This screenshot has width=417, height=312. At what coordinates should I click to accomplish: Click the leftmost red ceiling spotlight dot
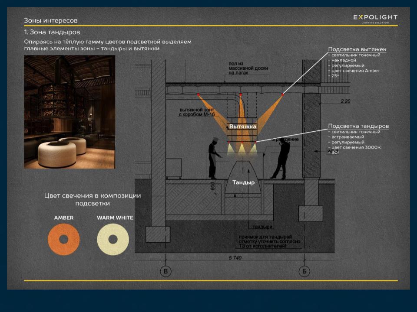coord(199,94)
